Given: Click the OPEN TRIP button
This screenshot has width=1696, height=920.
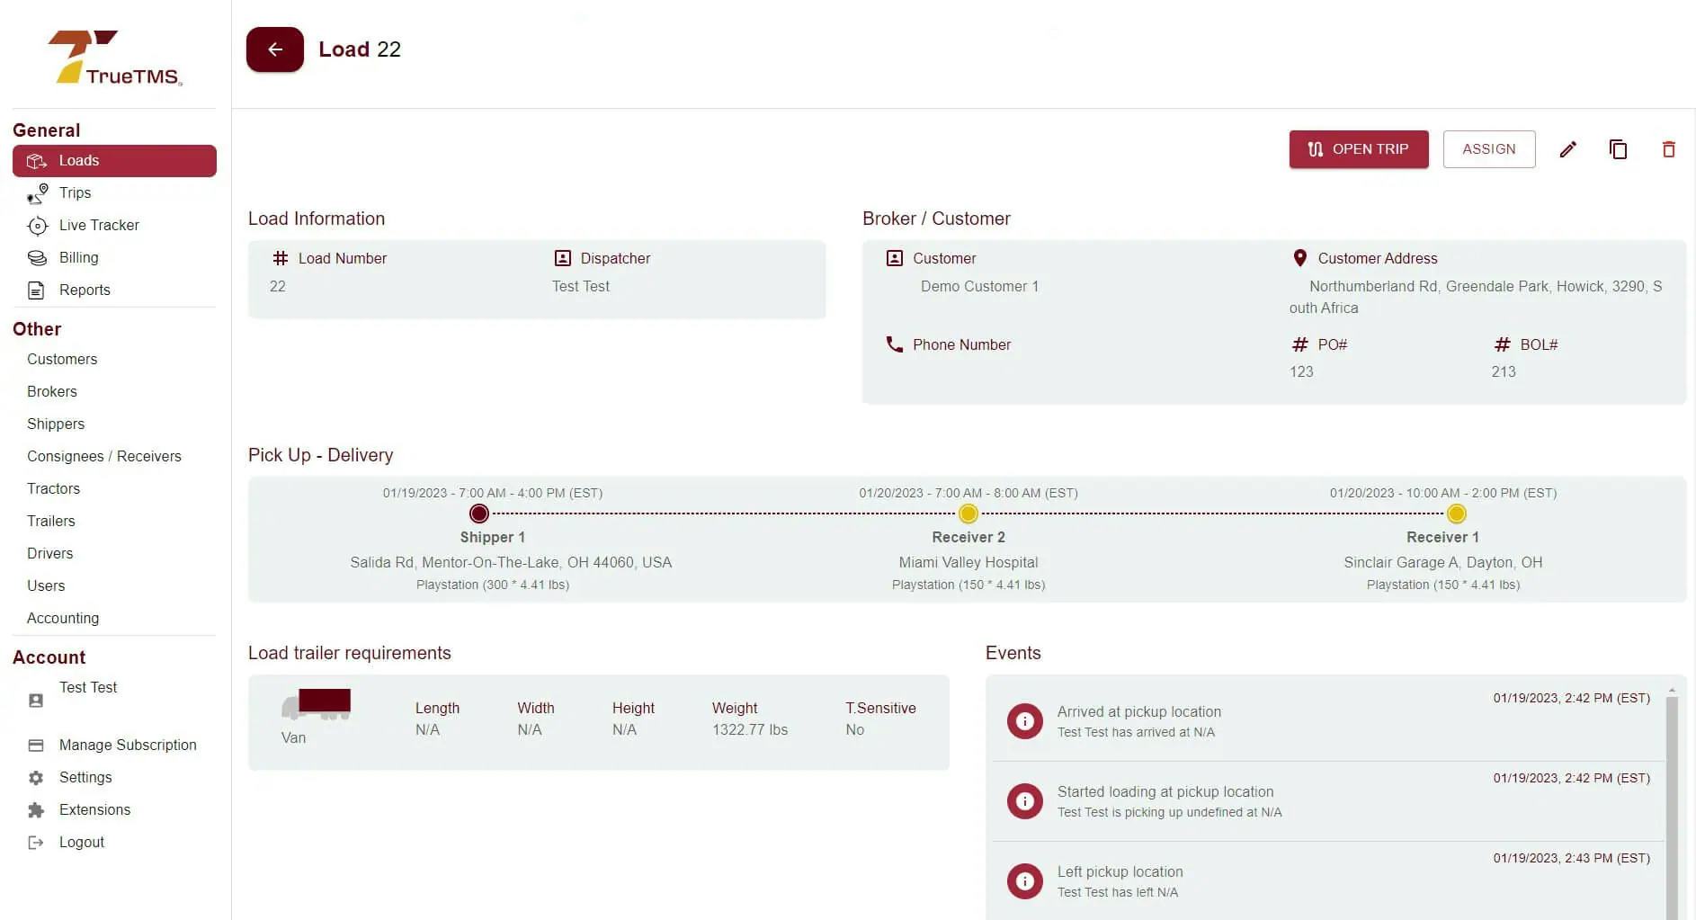Looking at the screenshot, I should pyautogui.click(x=1359, y=149).
